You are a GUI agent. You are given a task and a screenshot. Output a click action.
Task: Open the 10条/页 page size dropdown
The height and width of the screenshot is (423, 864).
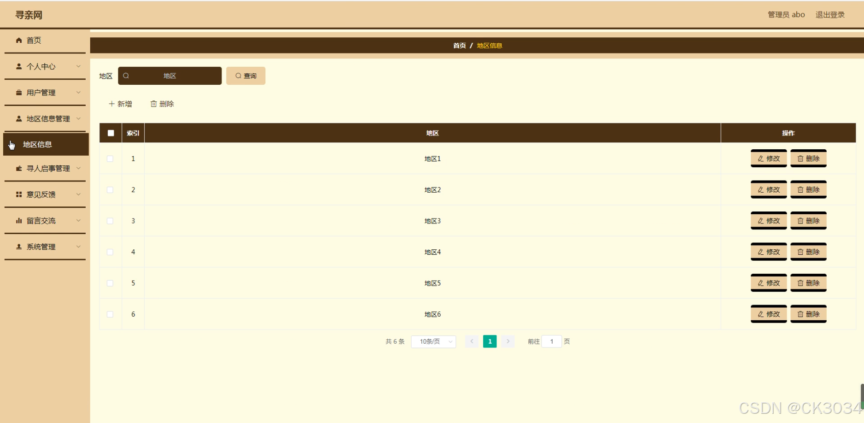click(x=433, y=341)
